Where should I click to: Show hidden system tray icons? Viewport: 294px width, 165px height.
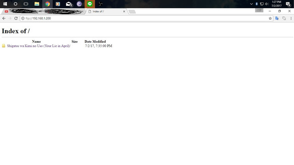(251, 4)
